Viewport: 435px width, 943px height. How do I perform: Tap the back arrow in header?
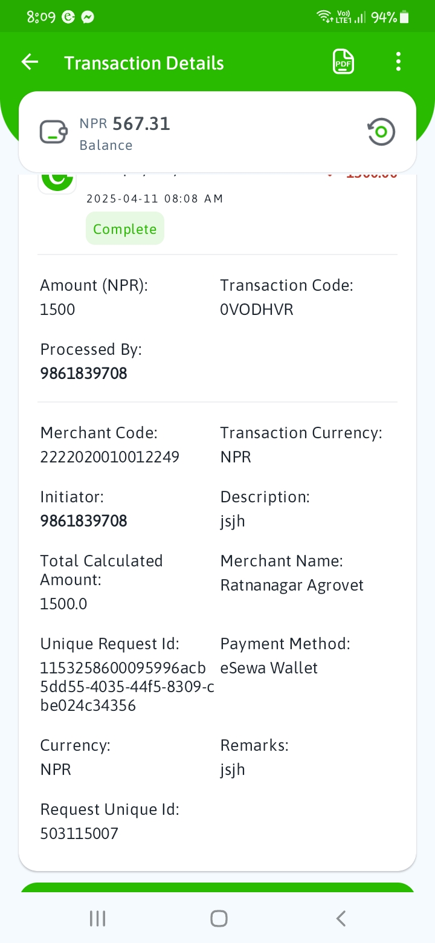(x=30, y=62)
